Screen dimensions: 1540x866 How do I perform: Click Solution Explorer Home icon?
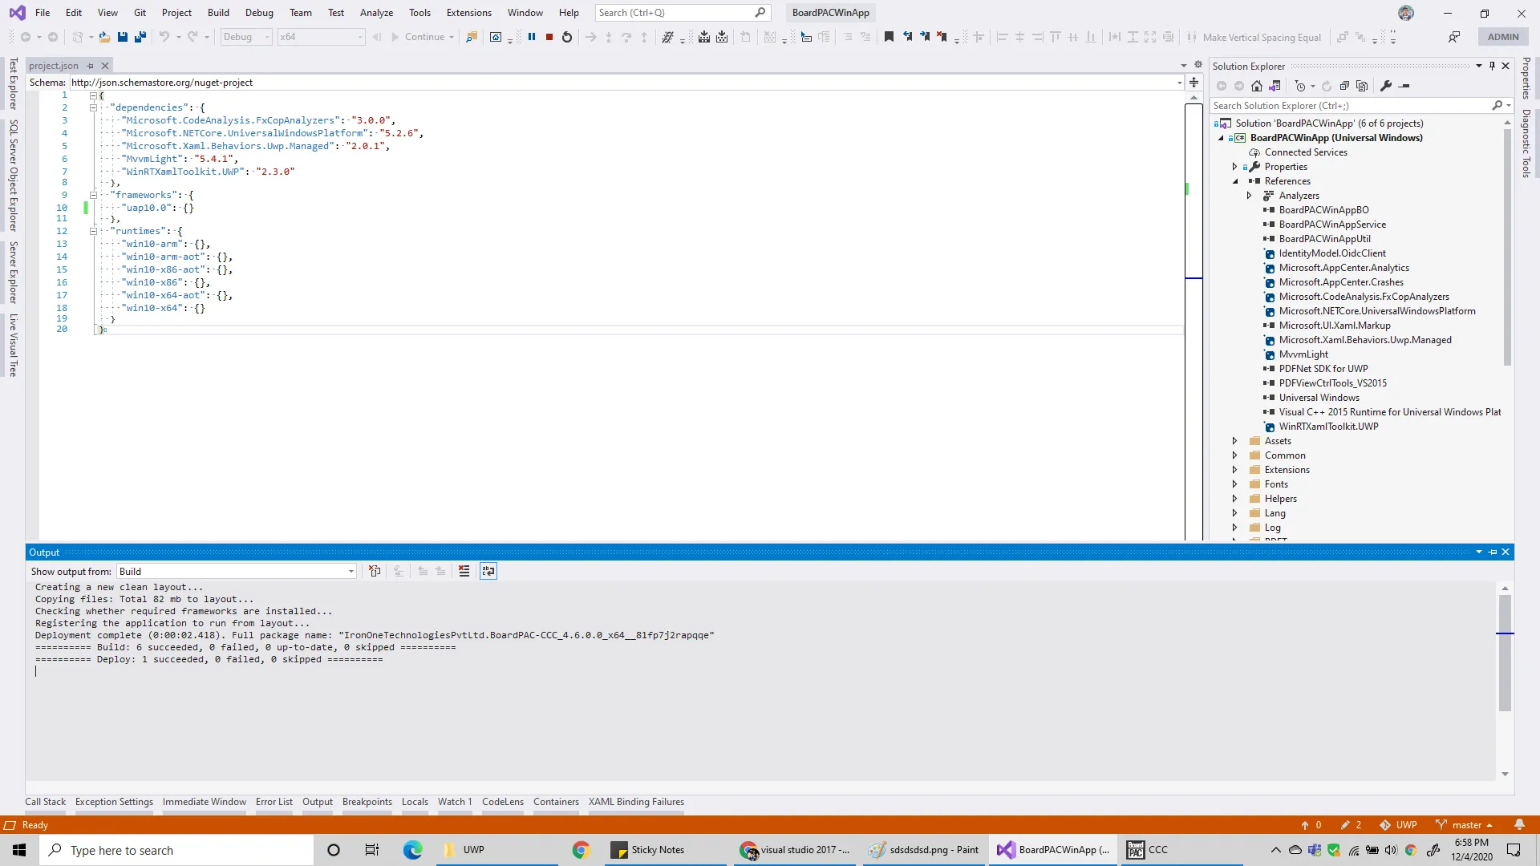pyautogui.click(x=1257, y=86)
